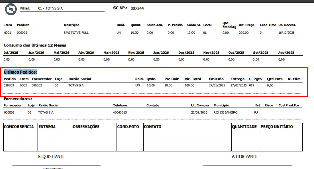The image size is (314, 169).
Task: Click the AUTORIZANTE signature label
Action: coord(244,157)
